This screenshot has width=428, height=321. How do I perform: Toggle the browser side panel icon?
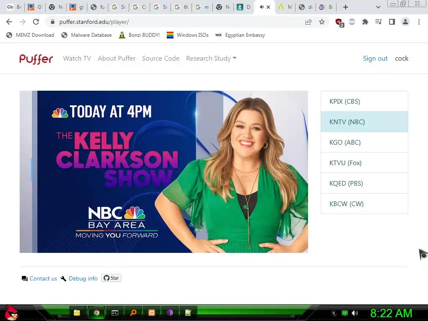pyautogui.click(x=392, y=22)
